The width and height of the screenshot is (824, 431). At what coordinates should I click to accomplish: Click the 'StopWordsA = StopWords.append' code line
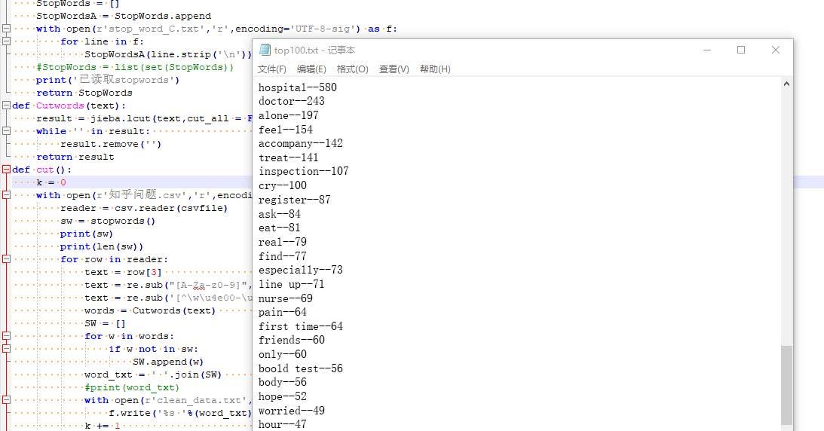point(124,16)
